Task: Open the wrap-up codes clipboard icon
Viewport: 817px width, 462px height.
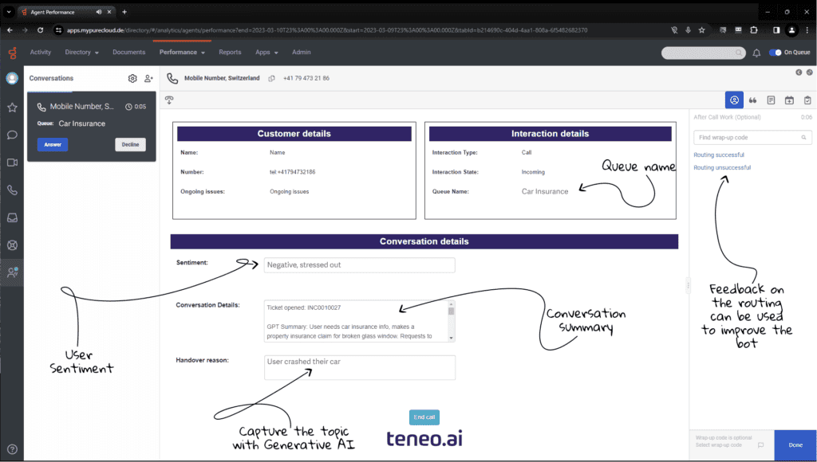Action: pyautogui.click(x=807, y=100)
